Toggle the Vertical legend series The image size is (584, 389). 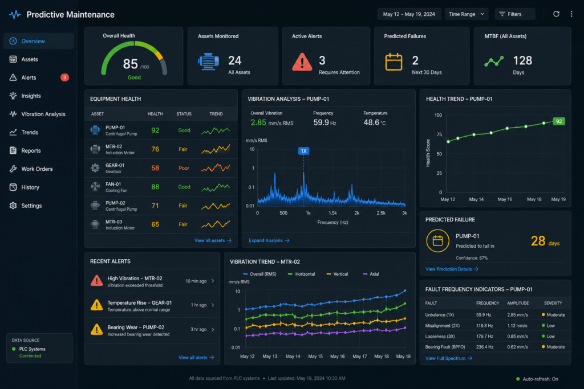pyautogui.click(x=337, y=274)
